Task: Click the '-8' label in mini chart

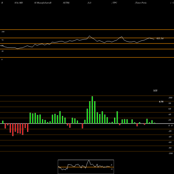Action: click(x=111, y=169)
